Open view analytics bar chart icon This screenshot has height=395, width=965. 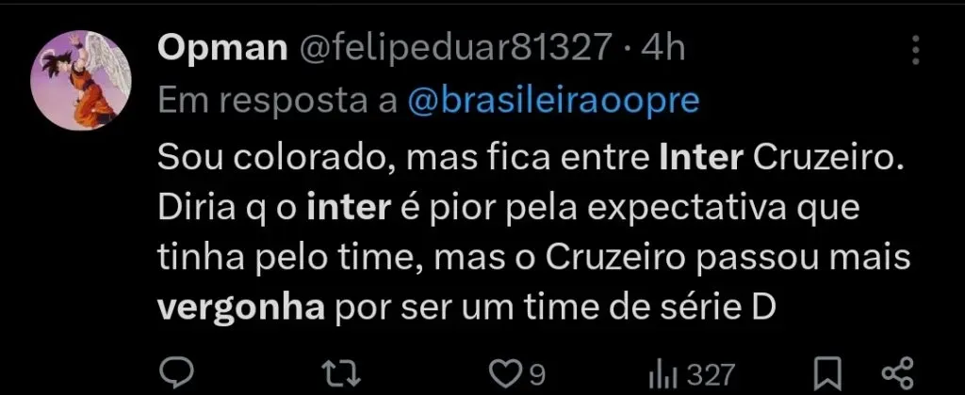click(663, 371)
